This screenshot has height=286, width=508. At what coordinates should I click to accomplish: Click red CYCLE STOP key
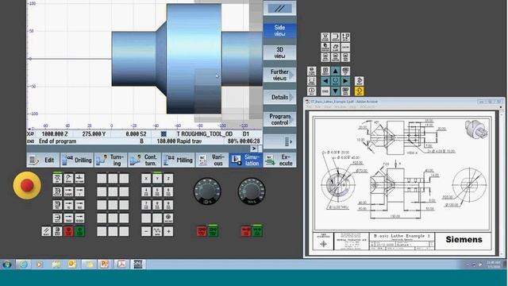tap(68, 231)
